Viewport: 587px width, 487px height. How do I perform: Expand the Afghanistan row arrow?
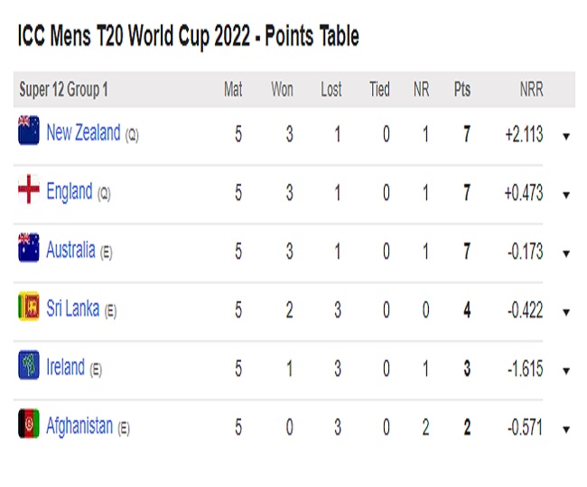click(x=566, y=430)
